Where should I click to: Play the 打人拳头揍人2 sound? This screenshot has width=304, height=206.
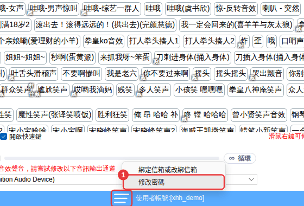pos(210,41)
